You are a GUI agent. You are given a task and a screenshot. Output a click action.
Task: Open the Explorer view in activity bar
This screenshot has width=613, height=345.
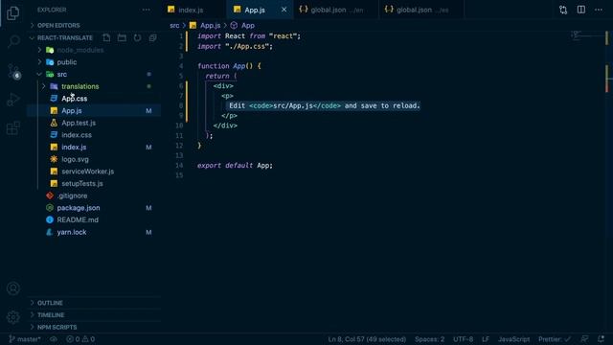click(12, 12)
